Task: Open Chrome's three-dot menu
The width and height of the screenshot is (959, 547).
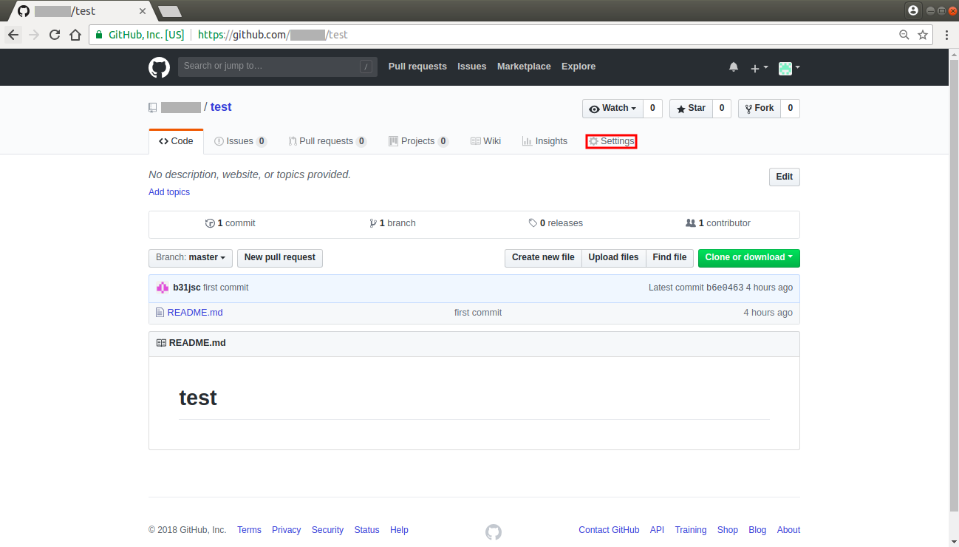Action: click(946, 35)
